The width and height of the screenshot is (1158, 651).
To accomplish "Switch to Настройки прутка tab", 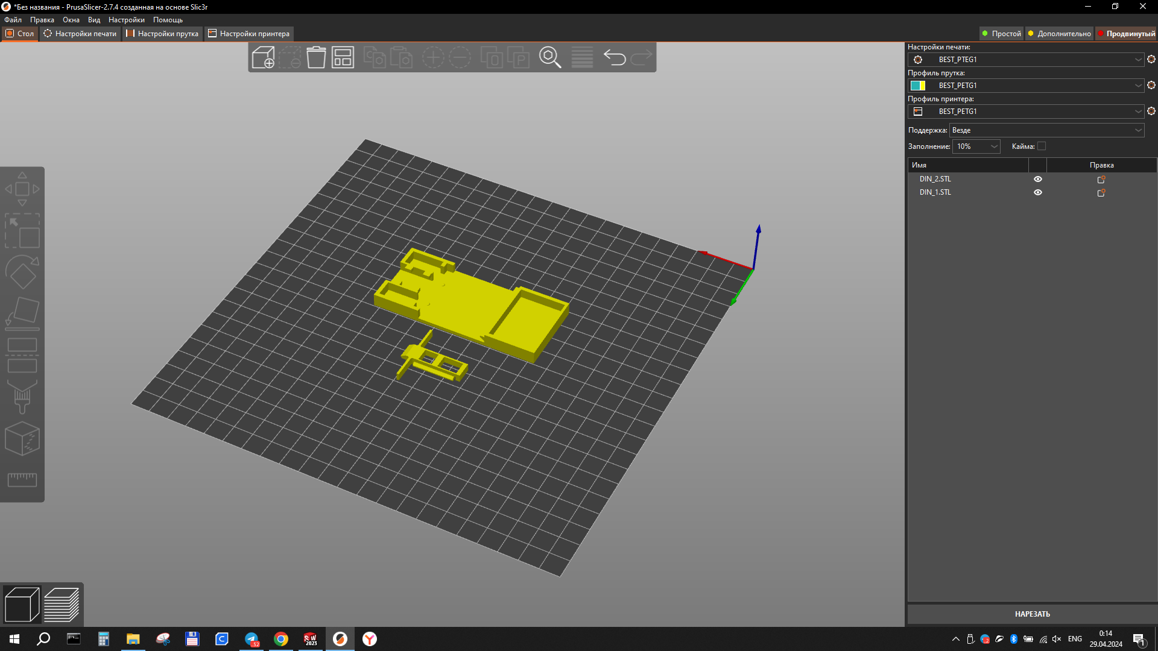I will pos(162,34).
